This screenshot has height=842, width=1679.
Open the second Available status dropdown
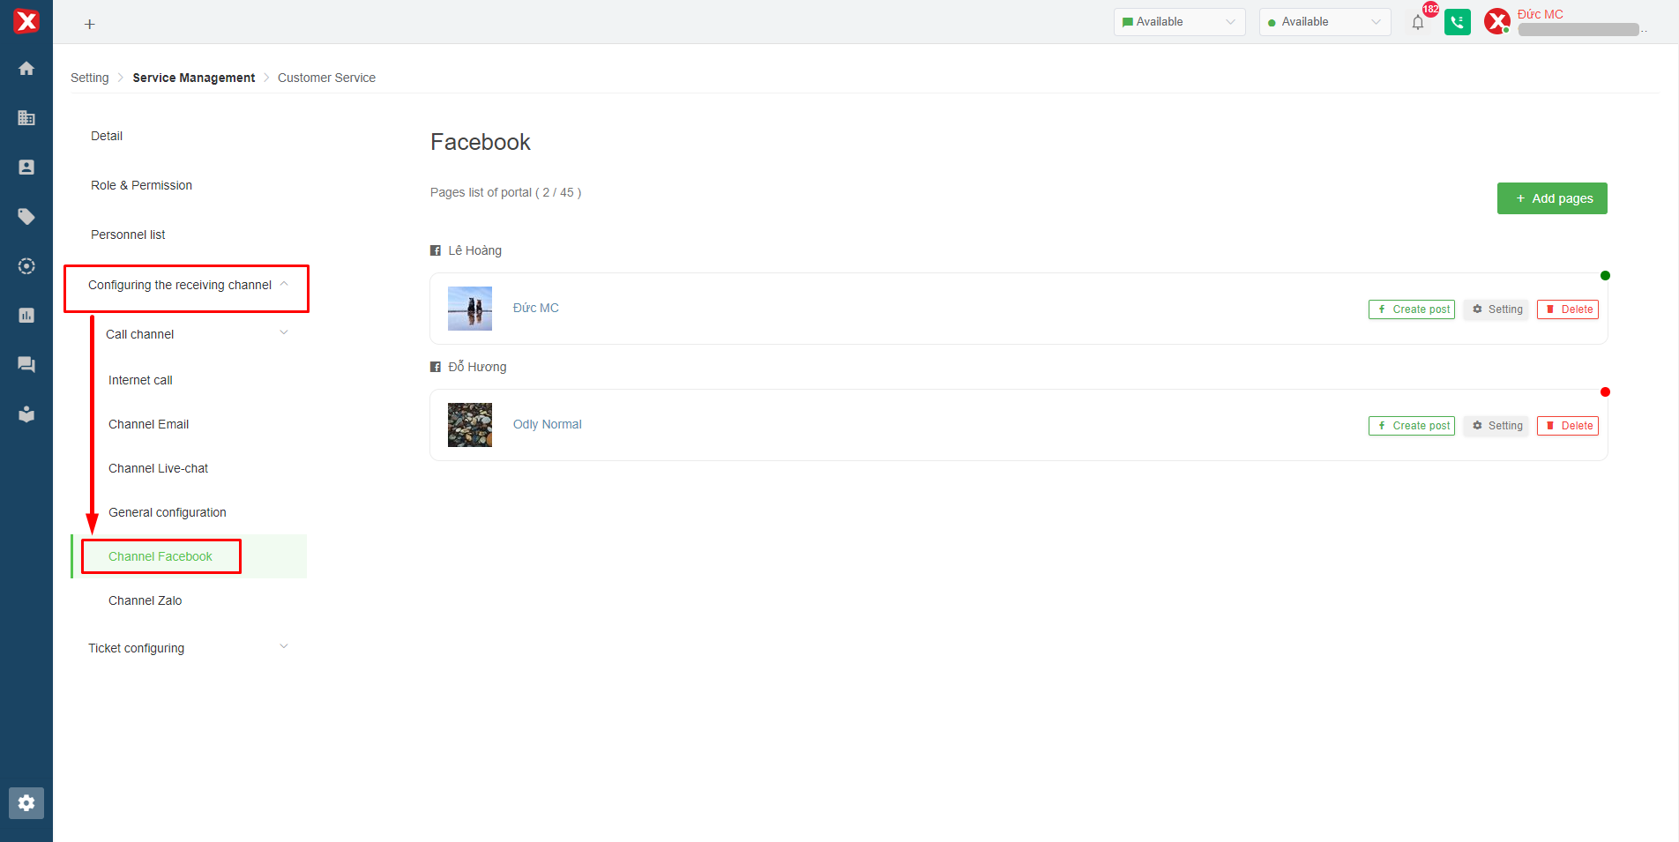tap(1325, 22)
